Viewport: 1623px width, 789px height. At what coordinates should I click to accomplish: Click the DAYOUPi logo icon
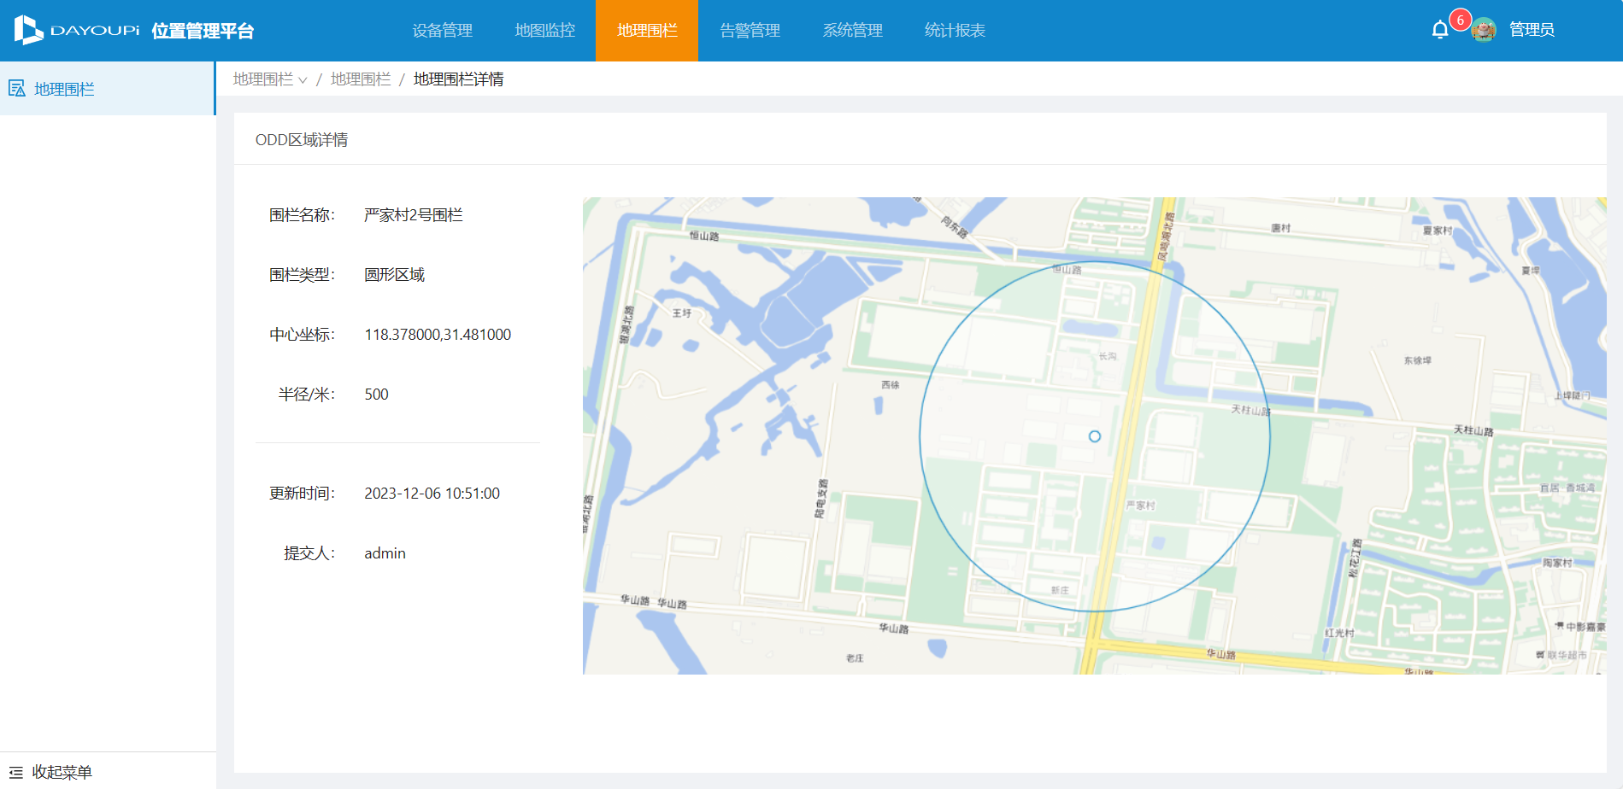point(28,30)
